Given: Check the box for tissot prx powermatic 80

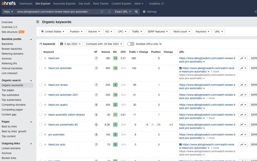Looking at the screenshot, I should 41,125.
